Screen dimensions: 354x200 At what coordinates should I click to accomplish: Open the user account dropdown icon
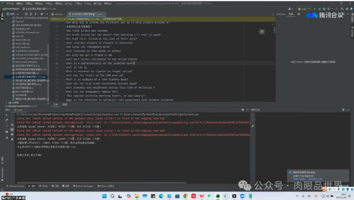pyautogui.click(x=290, y=9)
